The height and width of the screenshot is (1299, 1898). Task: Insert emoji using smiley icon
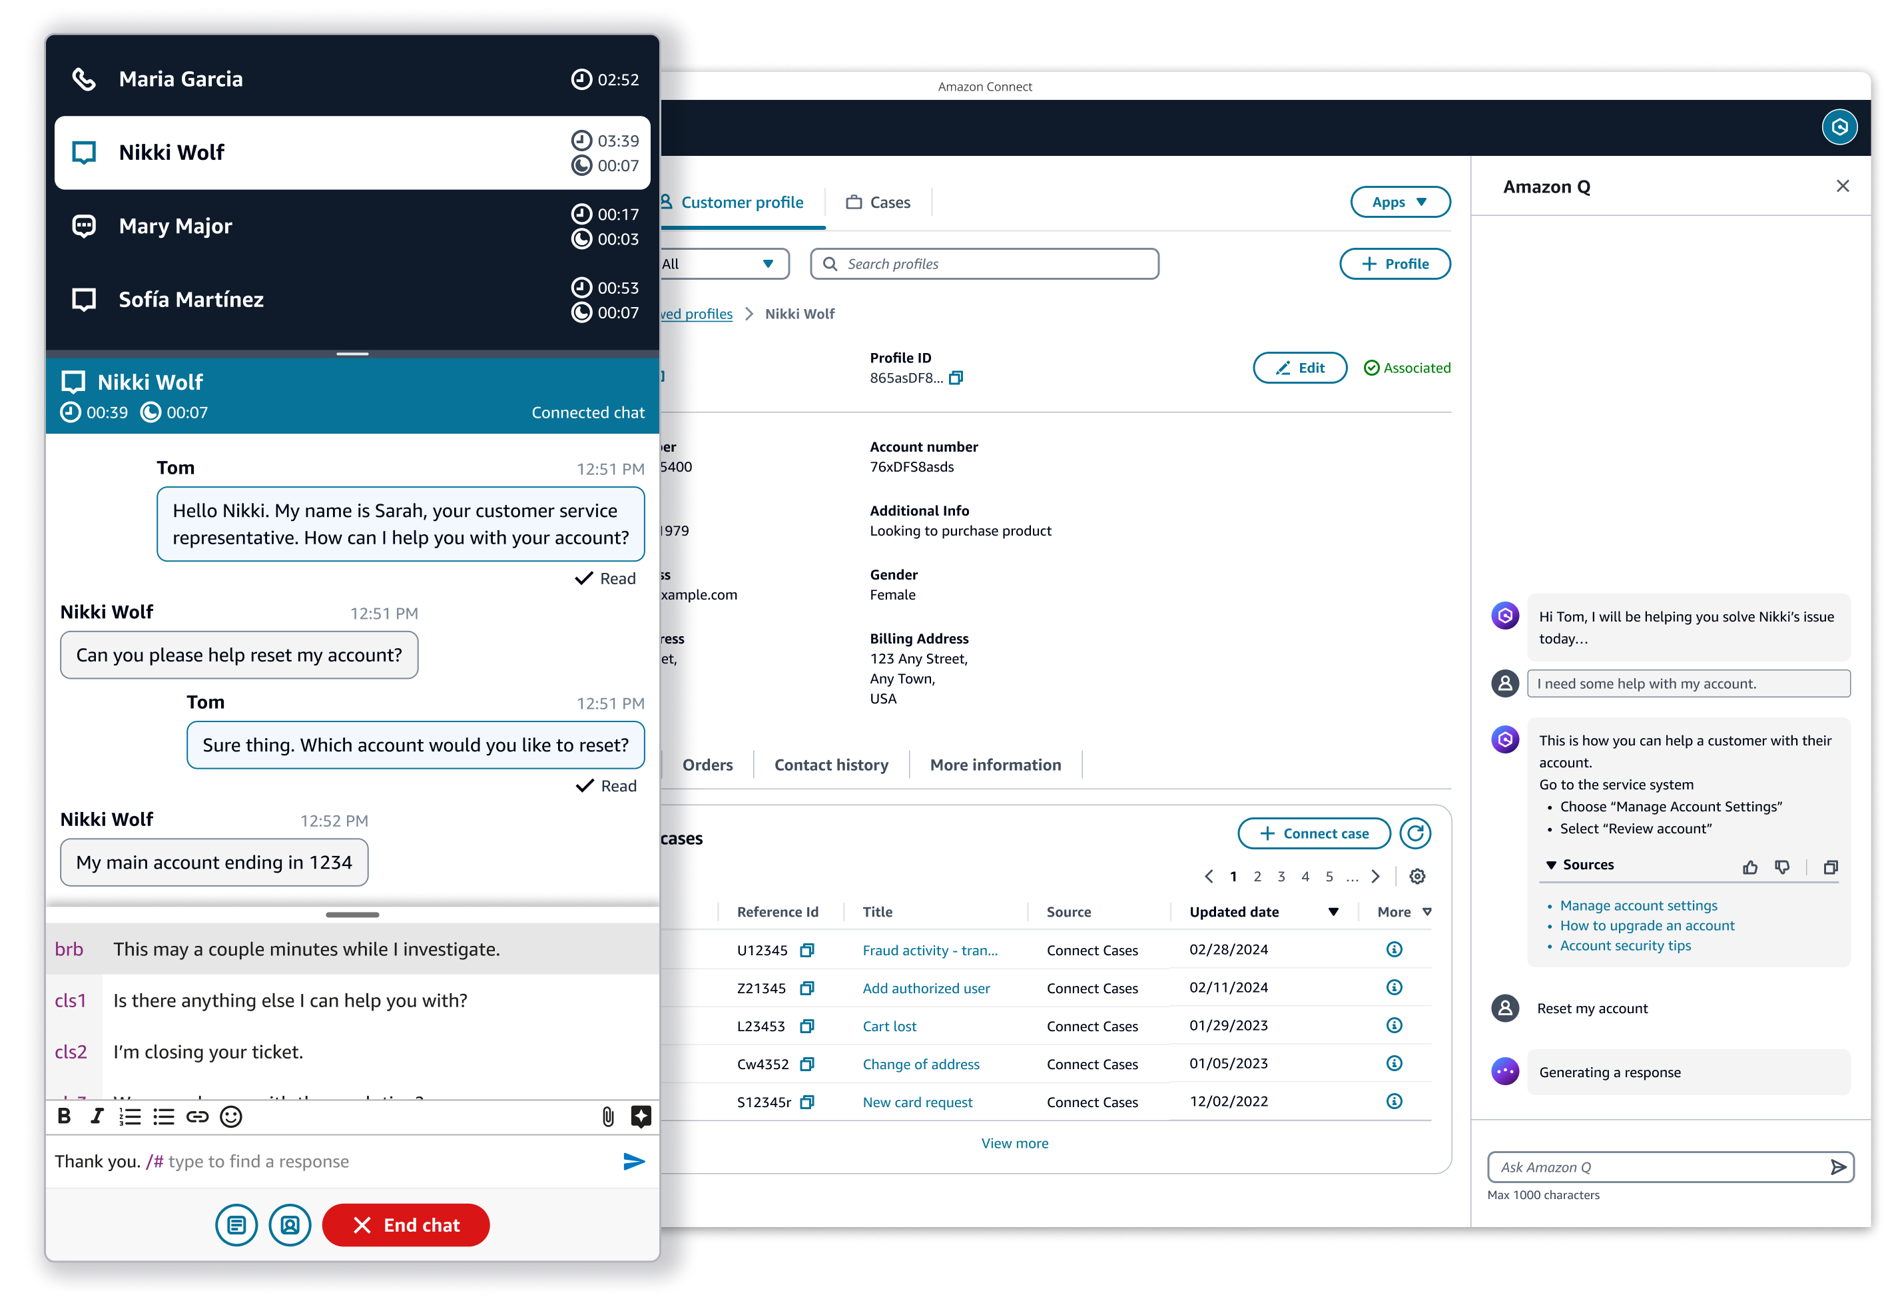click(x=231, y=1116)
